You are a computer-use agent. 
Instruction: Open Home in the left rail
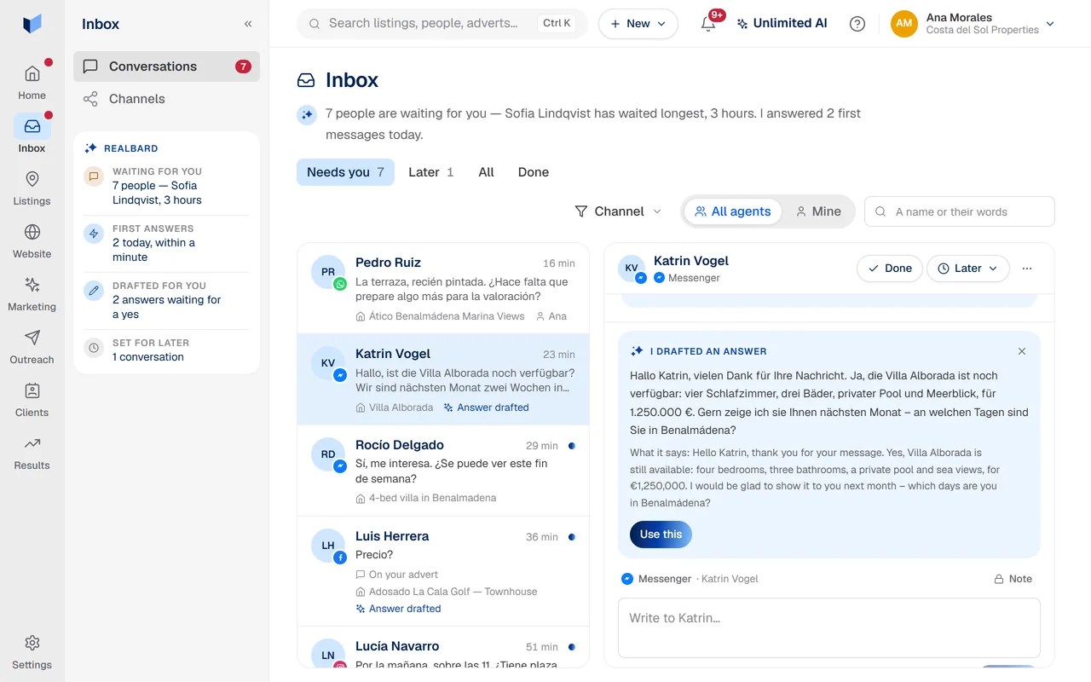32,82
